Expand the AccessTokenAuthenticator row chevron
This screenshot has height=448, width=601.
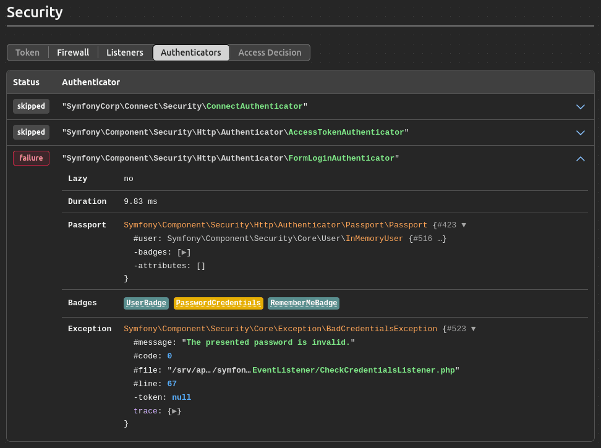coord(581,133)
